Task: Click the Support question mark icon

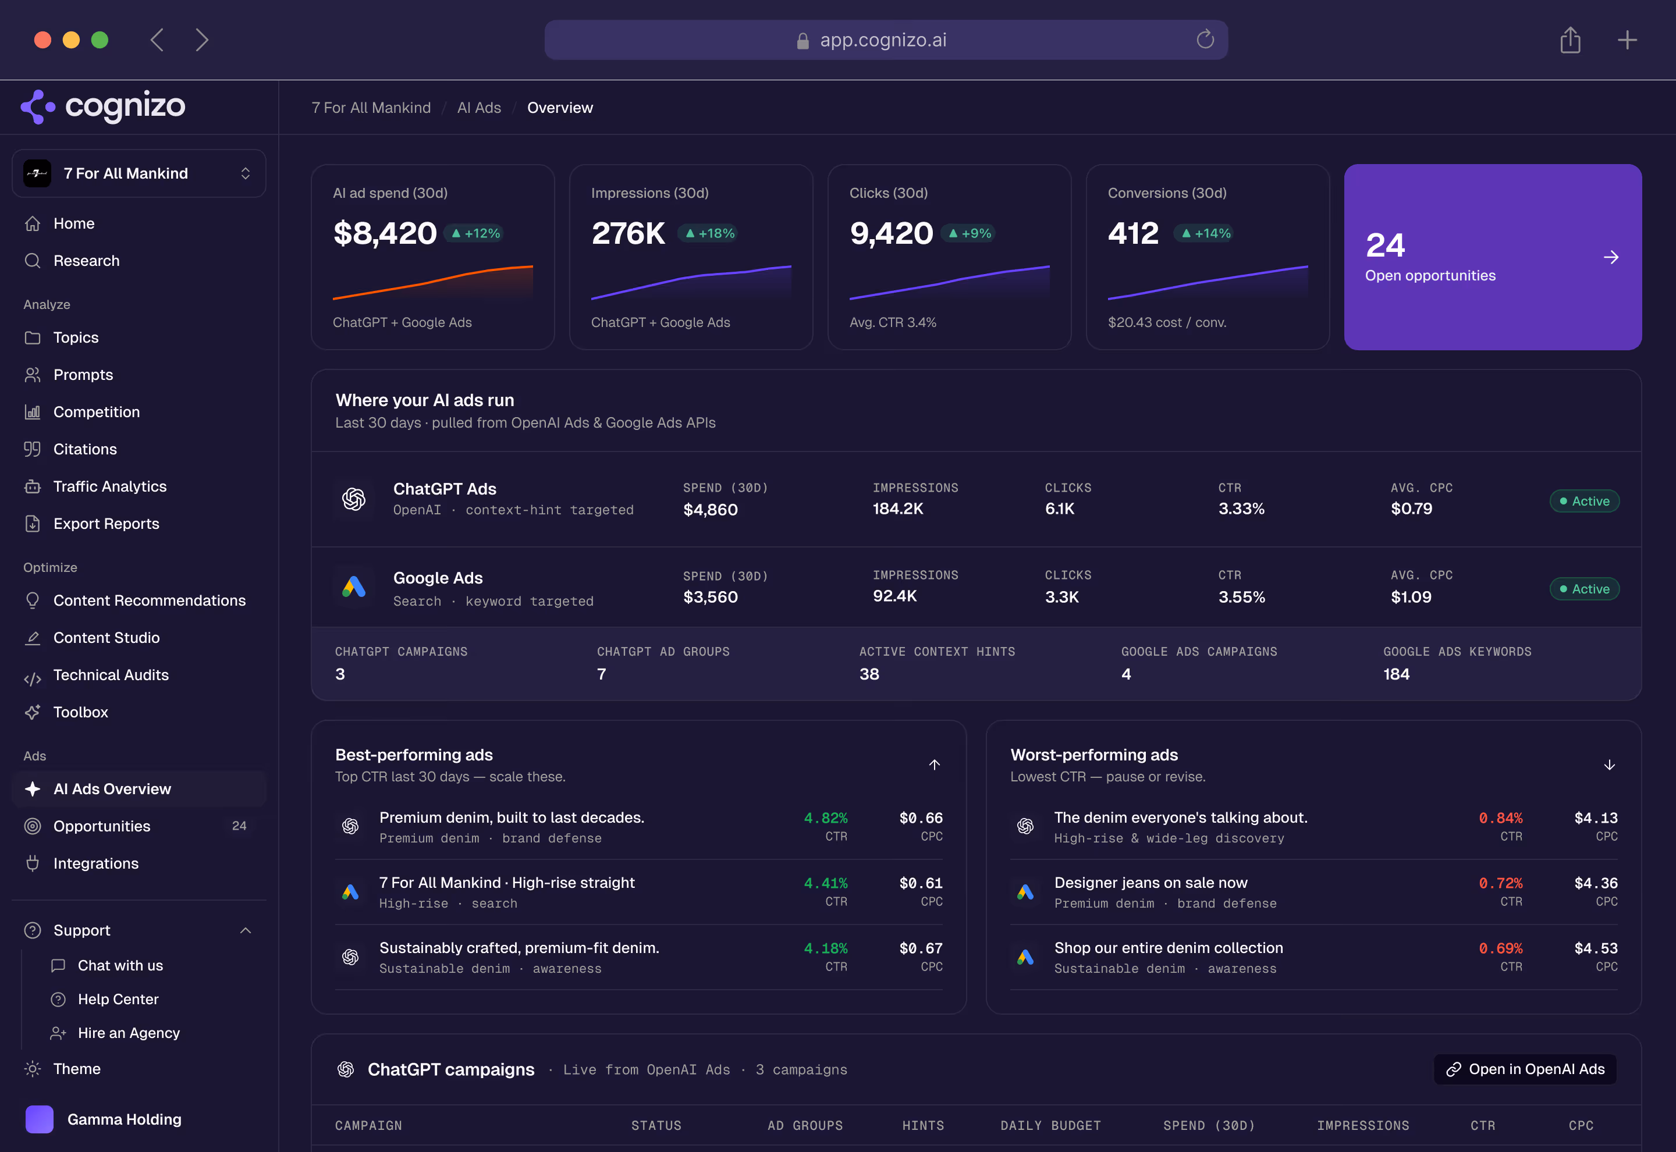Action: 33,930
